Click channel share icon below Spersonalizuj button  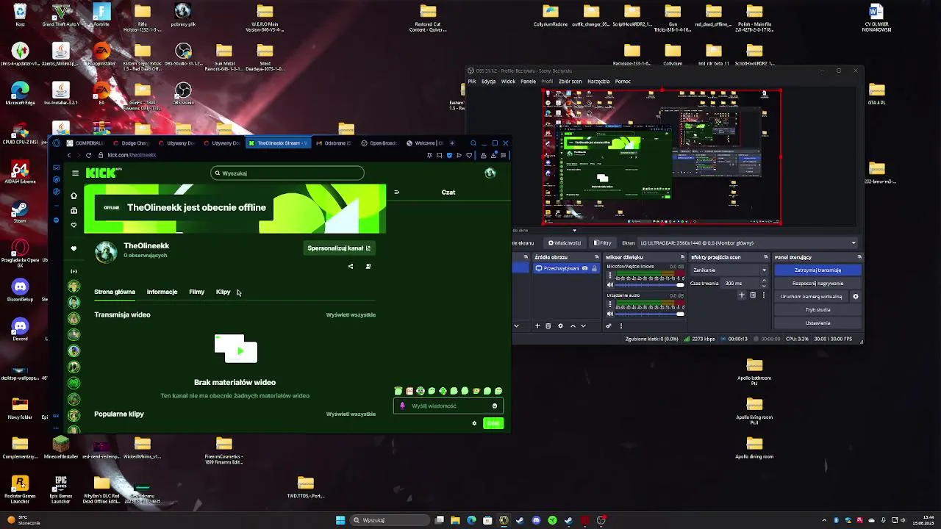pyautogui.click(x=351, y=266)
